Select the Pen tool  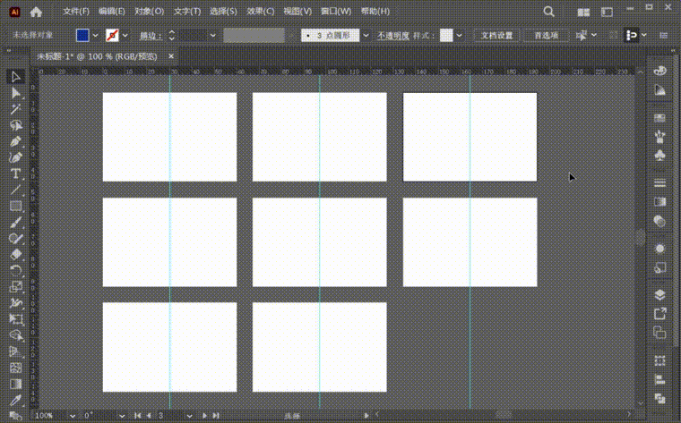15,141
